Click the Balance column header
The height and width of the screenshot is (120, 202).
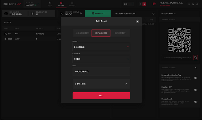39,29
